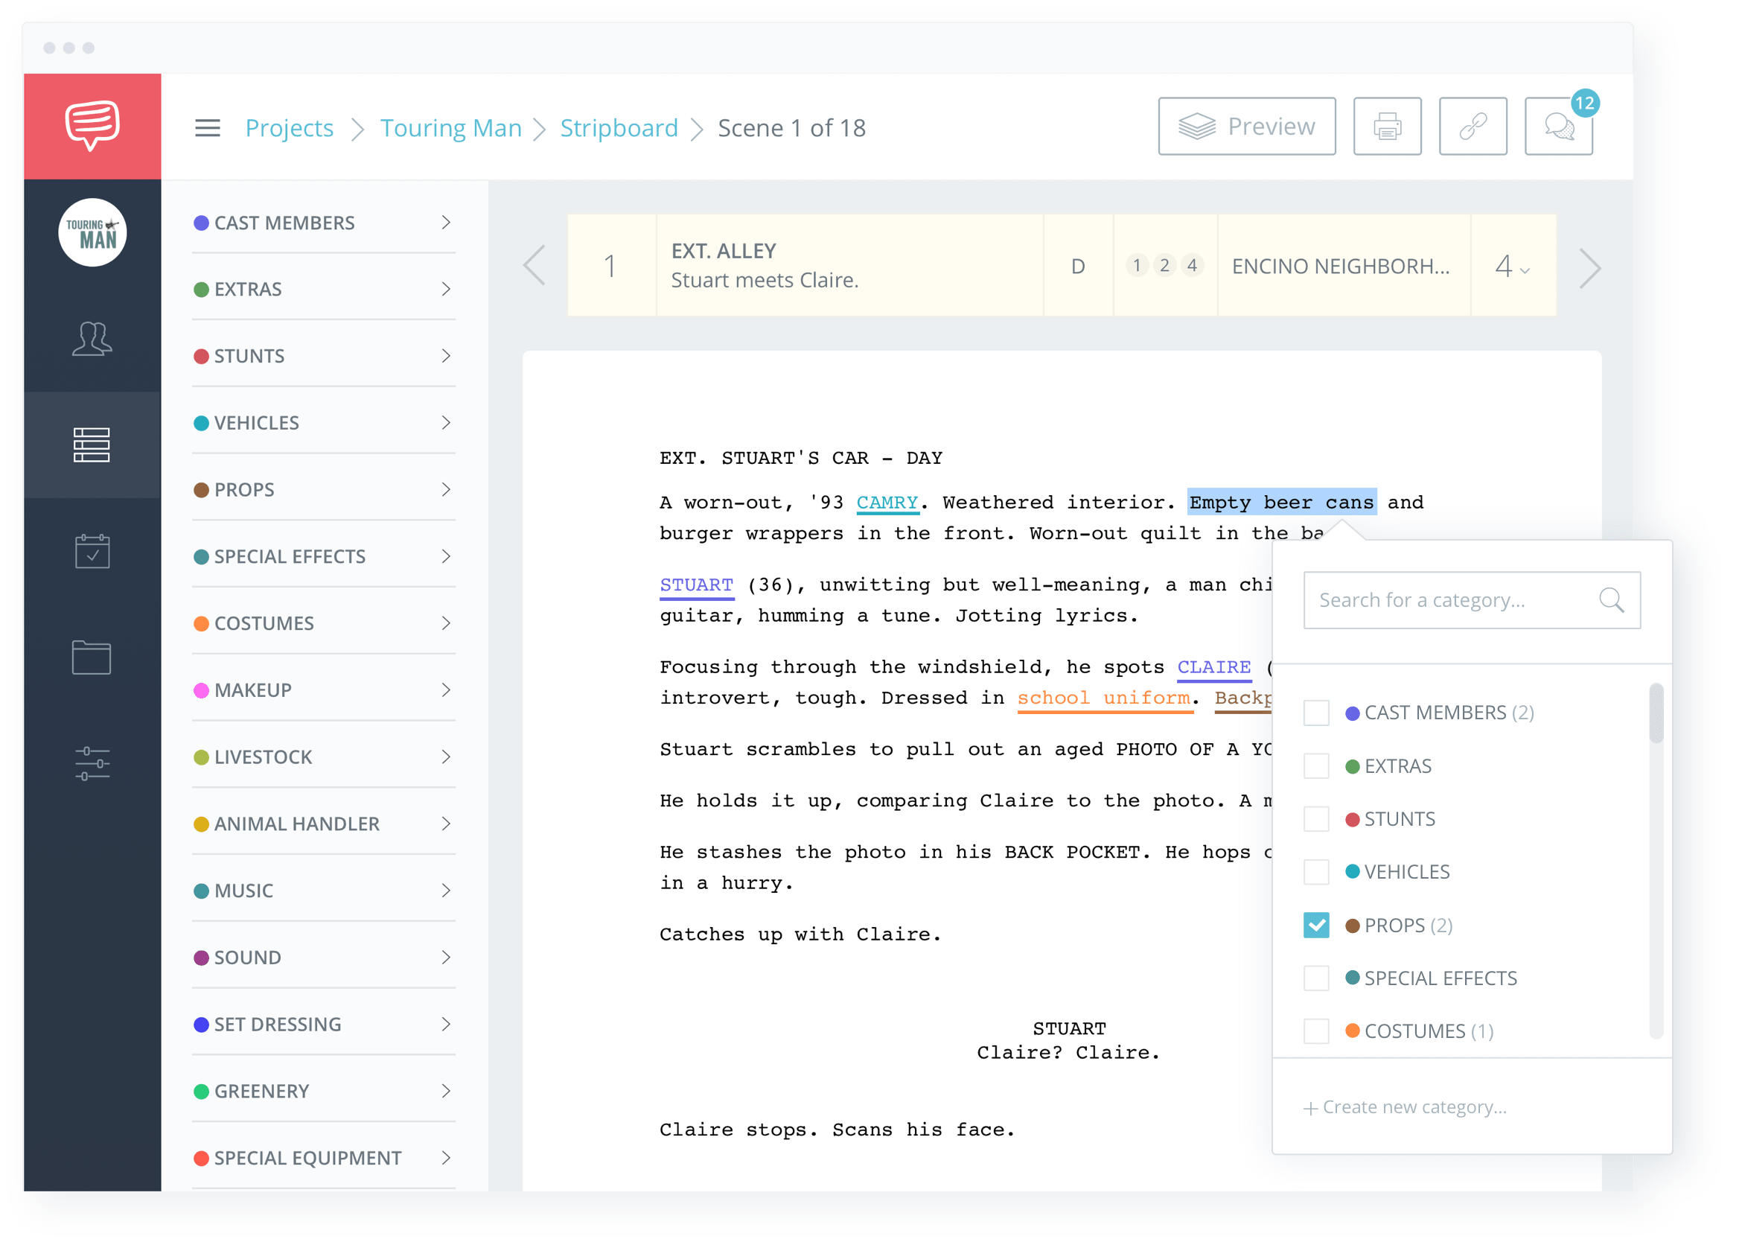Select Touring Man from breadcrumb navigation
1742x1242 pixels.
[453, 127]
